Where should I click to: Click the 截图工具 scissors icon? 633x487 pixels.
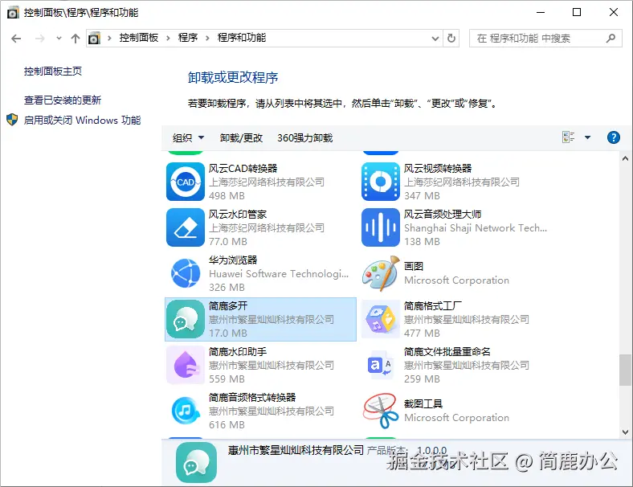coord(381,411)
